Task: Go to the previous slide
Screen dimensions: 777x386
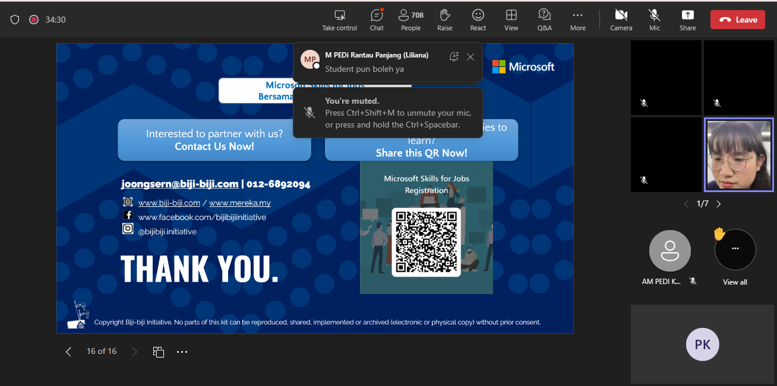Action: [68, 352]
